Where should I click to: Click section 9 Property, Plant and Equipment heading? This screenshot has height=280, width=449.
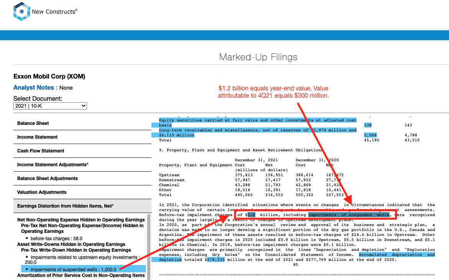tap(241, 150)
